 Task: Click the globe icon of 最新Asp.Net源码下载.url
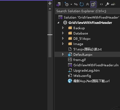point(70,81)
